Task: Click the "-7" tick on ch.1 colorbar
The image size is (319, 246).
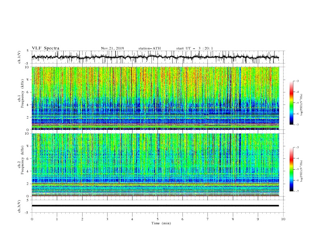Action: pyautogui.click(x=297, y=125)
